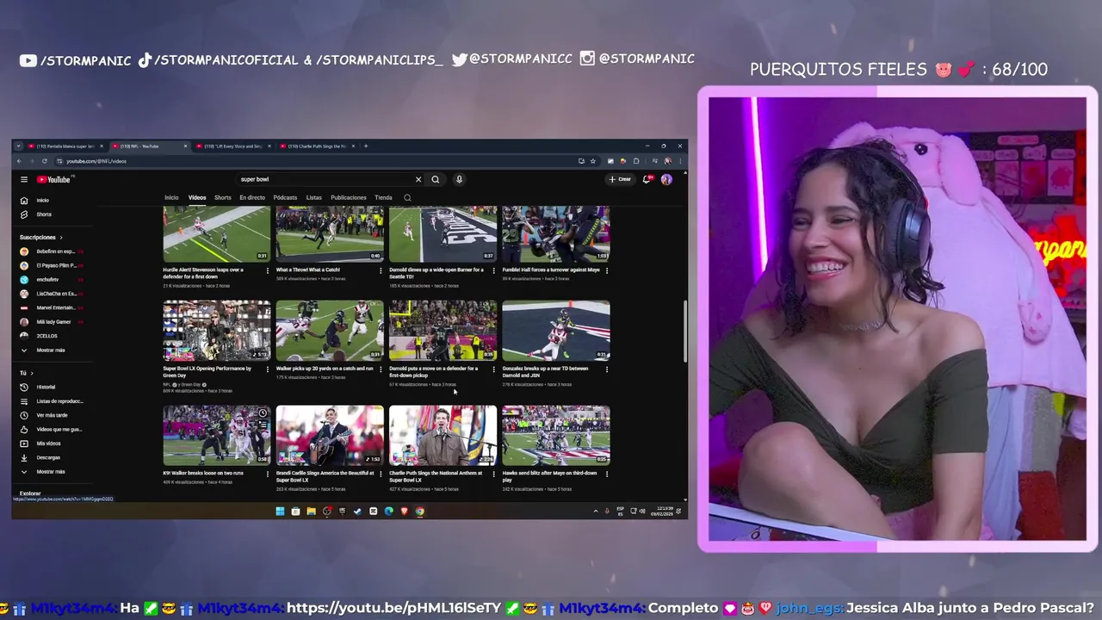The height and width of the screenshot is (620, 1102).
Task: Open the YouTube hamburger guide menu
Action: (24, 179)
